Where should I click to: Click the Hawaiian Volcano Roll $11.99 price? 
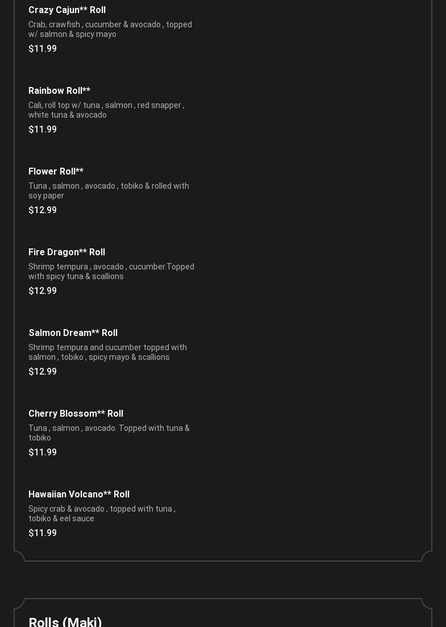point(43,533)
